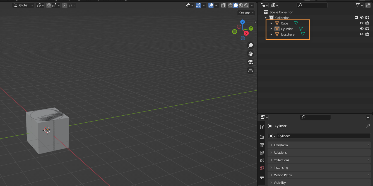This screenshot has height=186, width=373.
Task: Click the negative Z axis dot on gizmo
Action: click(x=243, y=38)
